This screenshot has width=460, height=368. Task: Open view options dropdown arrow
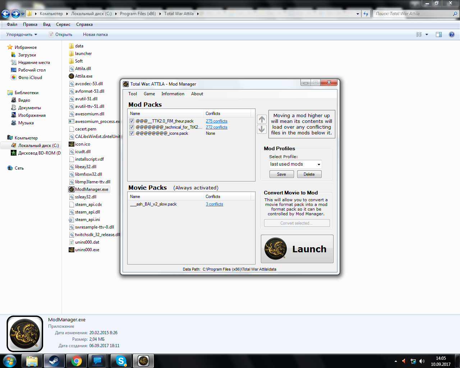(427, 34)
